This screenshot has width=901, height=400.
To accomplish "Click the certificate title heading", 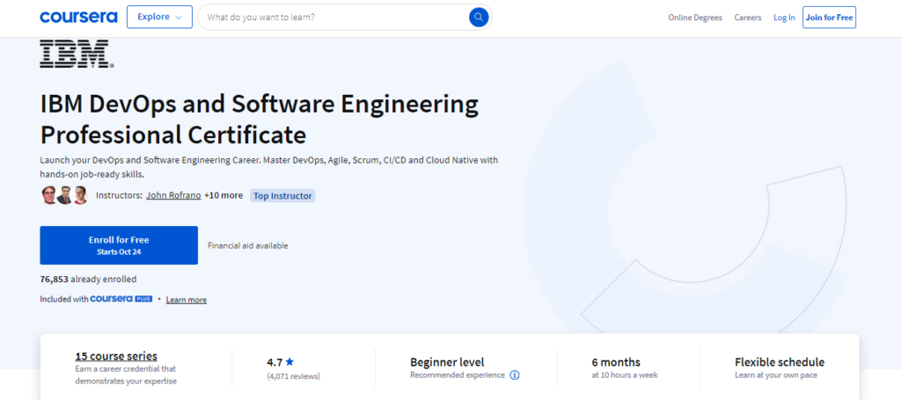I will coord(260,120).
